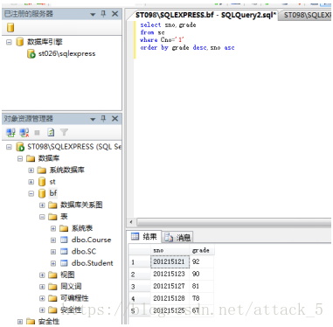Click the sno column header
This screenshot has height=327, width=333.
pyautogui.click(x=170, y=250)
